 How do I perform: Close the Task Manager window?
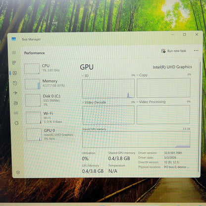coord(197,34)
